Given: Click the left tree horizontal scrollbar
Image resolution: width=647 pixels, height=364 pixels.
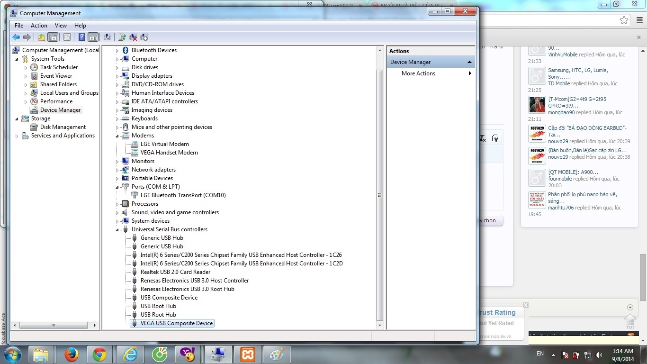Looking at the screenshot, I should coord(53,325).
